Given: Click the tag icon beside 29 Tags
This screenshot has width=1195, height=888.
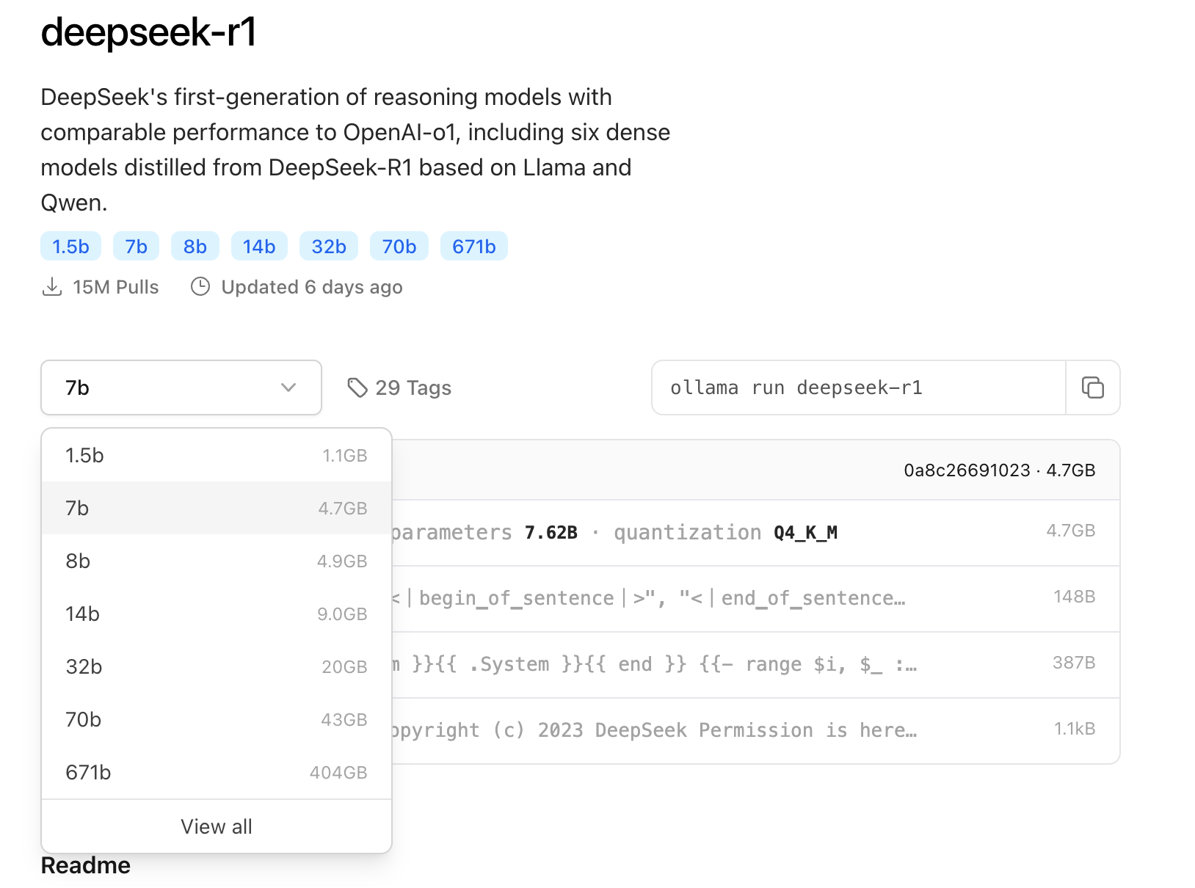Looking at the screenshot, I should (x=357, y=387).
